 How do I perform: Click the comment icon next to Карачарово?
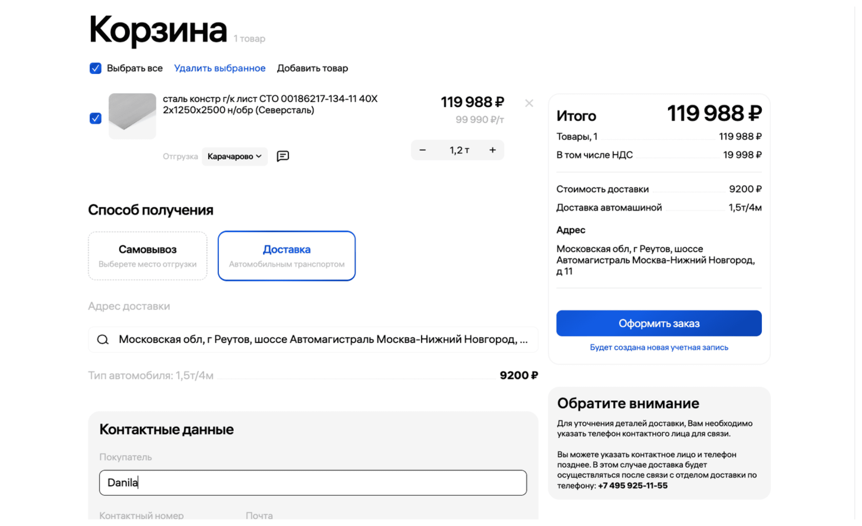[283, 156]
